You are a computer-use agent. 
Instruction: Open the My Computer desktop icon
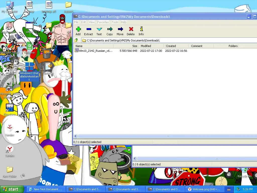coord(10,7)
